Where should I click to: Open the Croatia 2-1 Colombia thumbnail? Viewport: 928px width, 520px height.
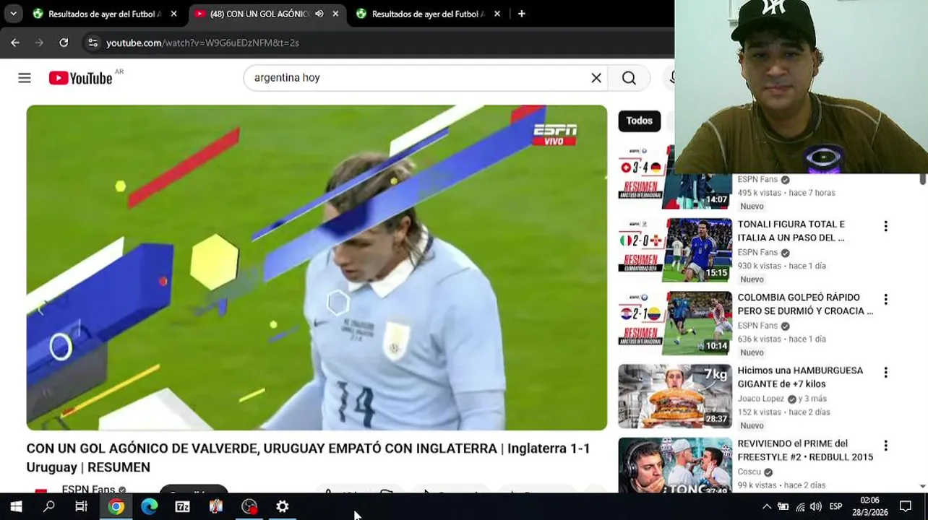[675, 323]
